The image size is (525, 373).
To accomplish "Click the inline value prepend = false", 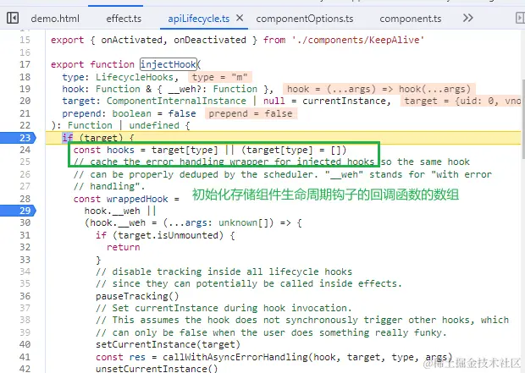I will coord(251,113).
